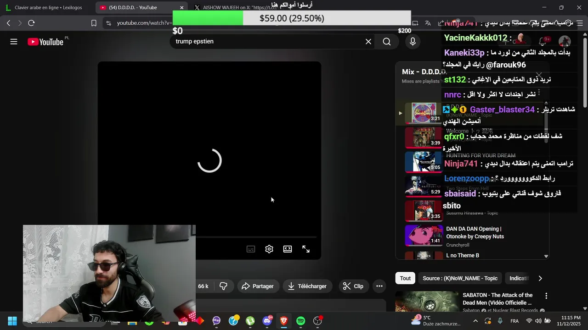Expand the Mix playlist down arrow

pos(546,256)
